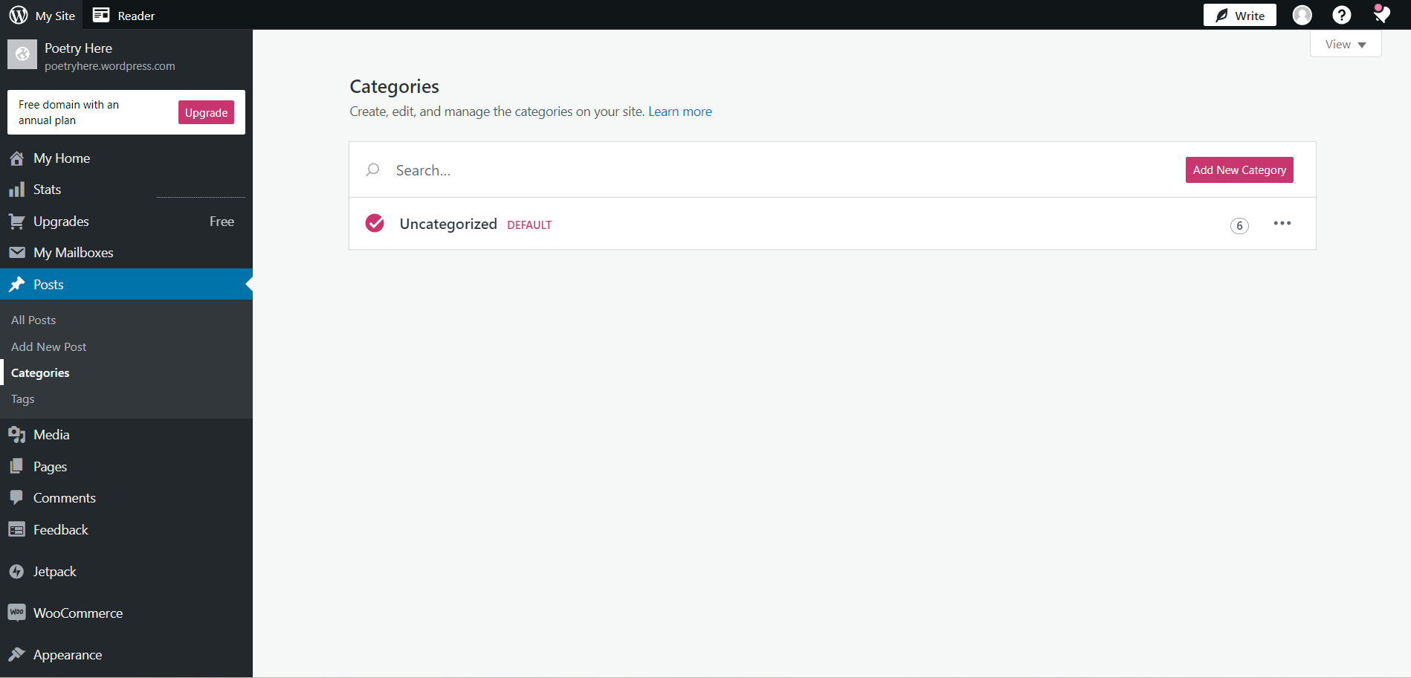Click the My Home house icon
The height and width of the screenshot is (678, 1411).
coord(16,158)
